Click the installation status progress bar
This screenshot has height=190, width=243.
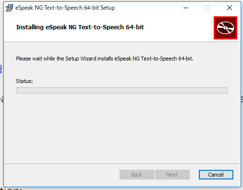pos(122,90)
